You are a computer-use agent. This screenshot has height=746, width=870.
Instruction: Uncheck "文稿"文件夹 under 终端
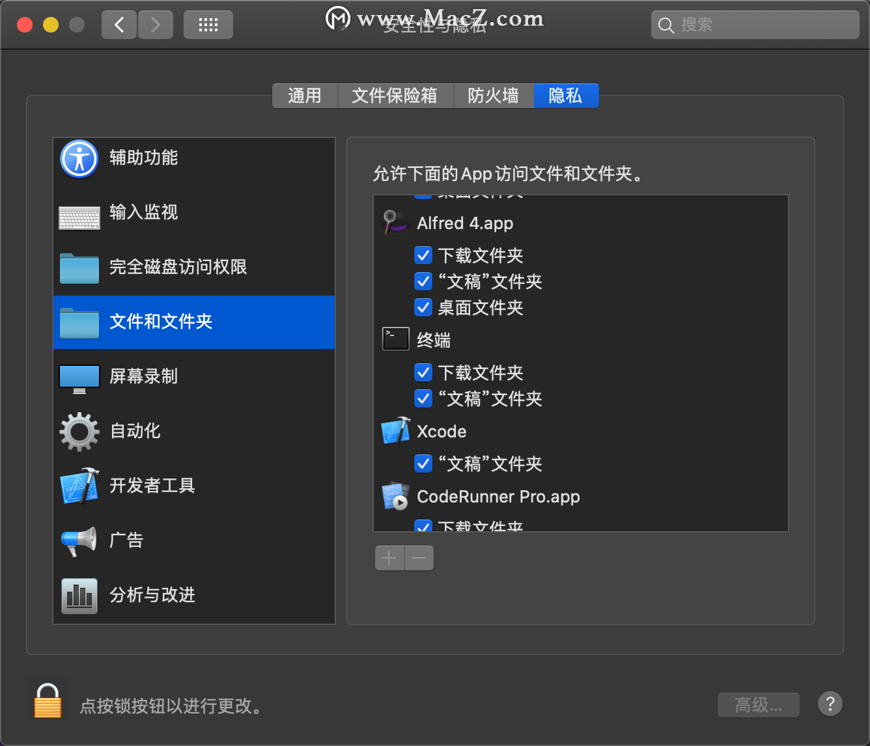tap(423, 398)
